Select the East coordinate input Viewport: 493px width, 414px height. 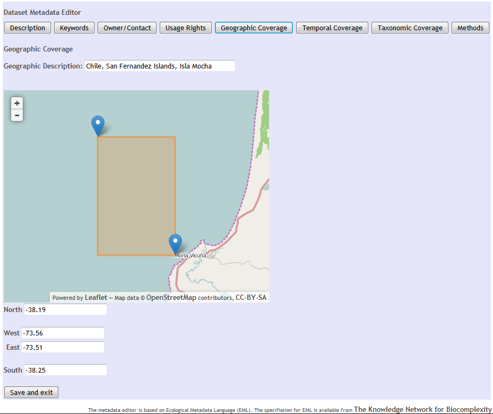pyautogui.click(x=63, y=347)
